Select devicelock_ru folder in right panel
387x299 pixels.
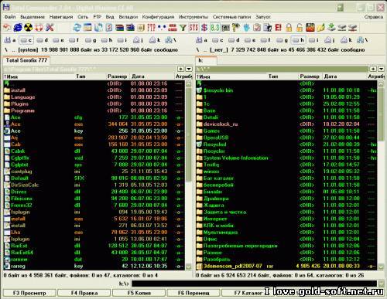point(286,124)
